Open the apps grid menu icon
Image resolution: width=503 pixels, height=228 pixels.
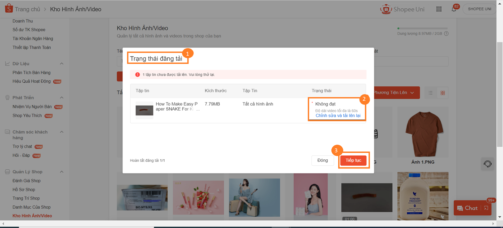[439, 9]
